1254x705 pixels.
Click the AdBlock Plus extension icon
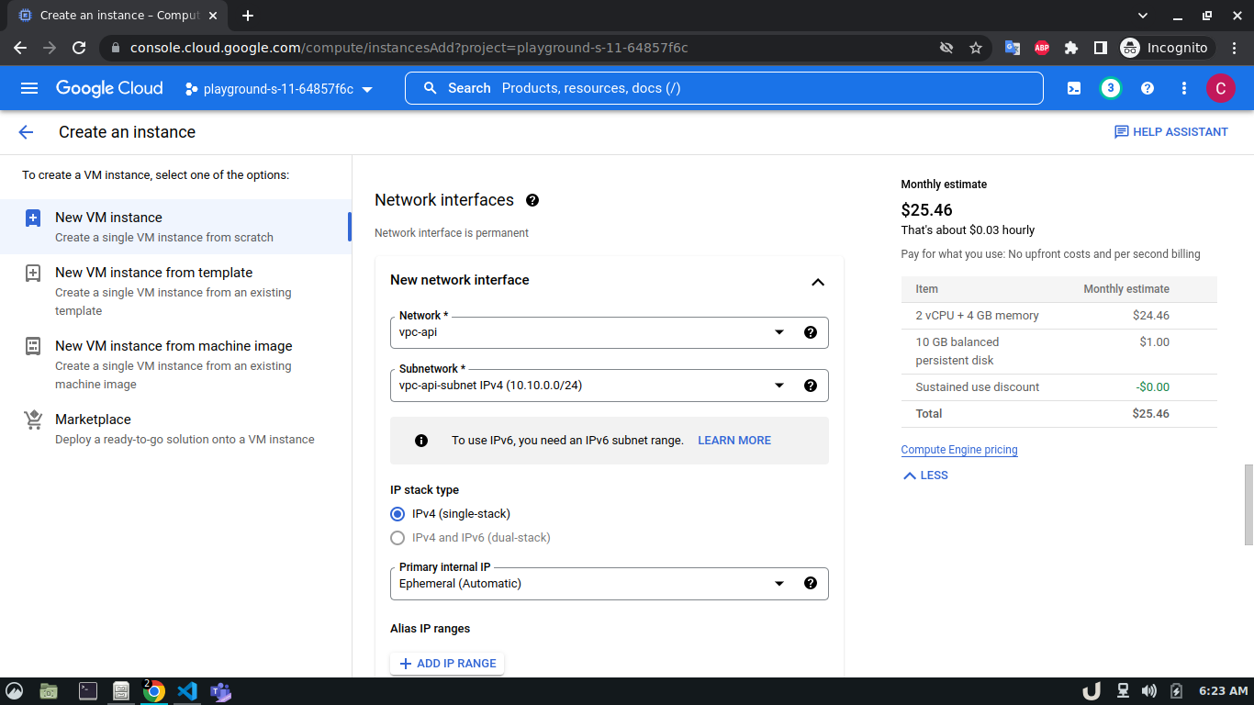tap(1042, 48)
